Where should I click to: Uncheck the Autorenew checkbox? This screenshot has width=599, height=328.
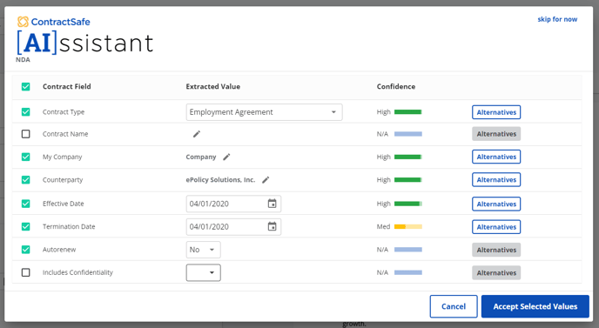tap(25, 250)
